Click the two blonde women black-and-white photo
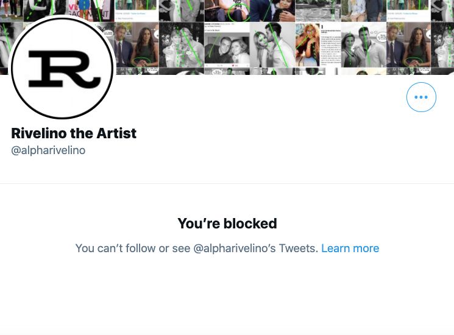Viewport: 454px width, 335px height. tap(182, 45)
